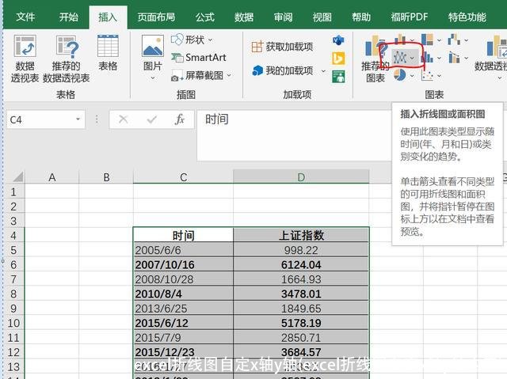Click 获取加载项 get add-ins
Screen dimensions: 507x379
(x=283, y=47)
